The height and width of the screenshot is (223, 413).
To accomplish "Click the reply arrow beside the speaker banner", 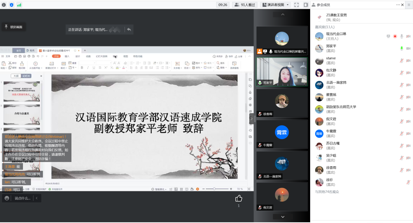I will click(129, 29).
